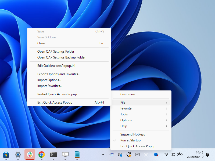Switch to Slack in the taskbar
Image resolution: width=215 pixels, height=161 pixels.
pos(30,155)
